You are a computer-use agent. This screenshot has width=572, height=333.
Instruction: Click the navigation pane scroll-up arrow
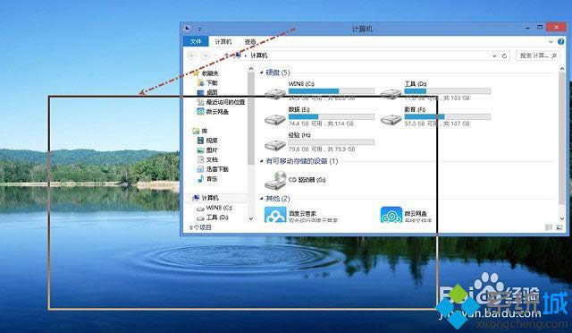click(x=251, y=69)
